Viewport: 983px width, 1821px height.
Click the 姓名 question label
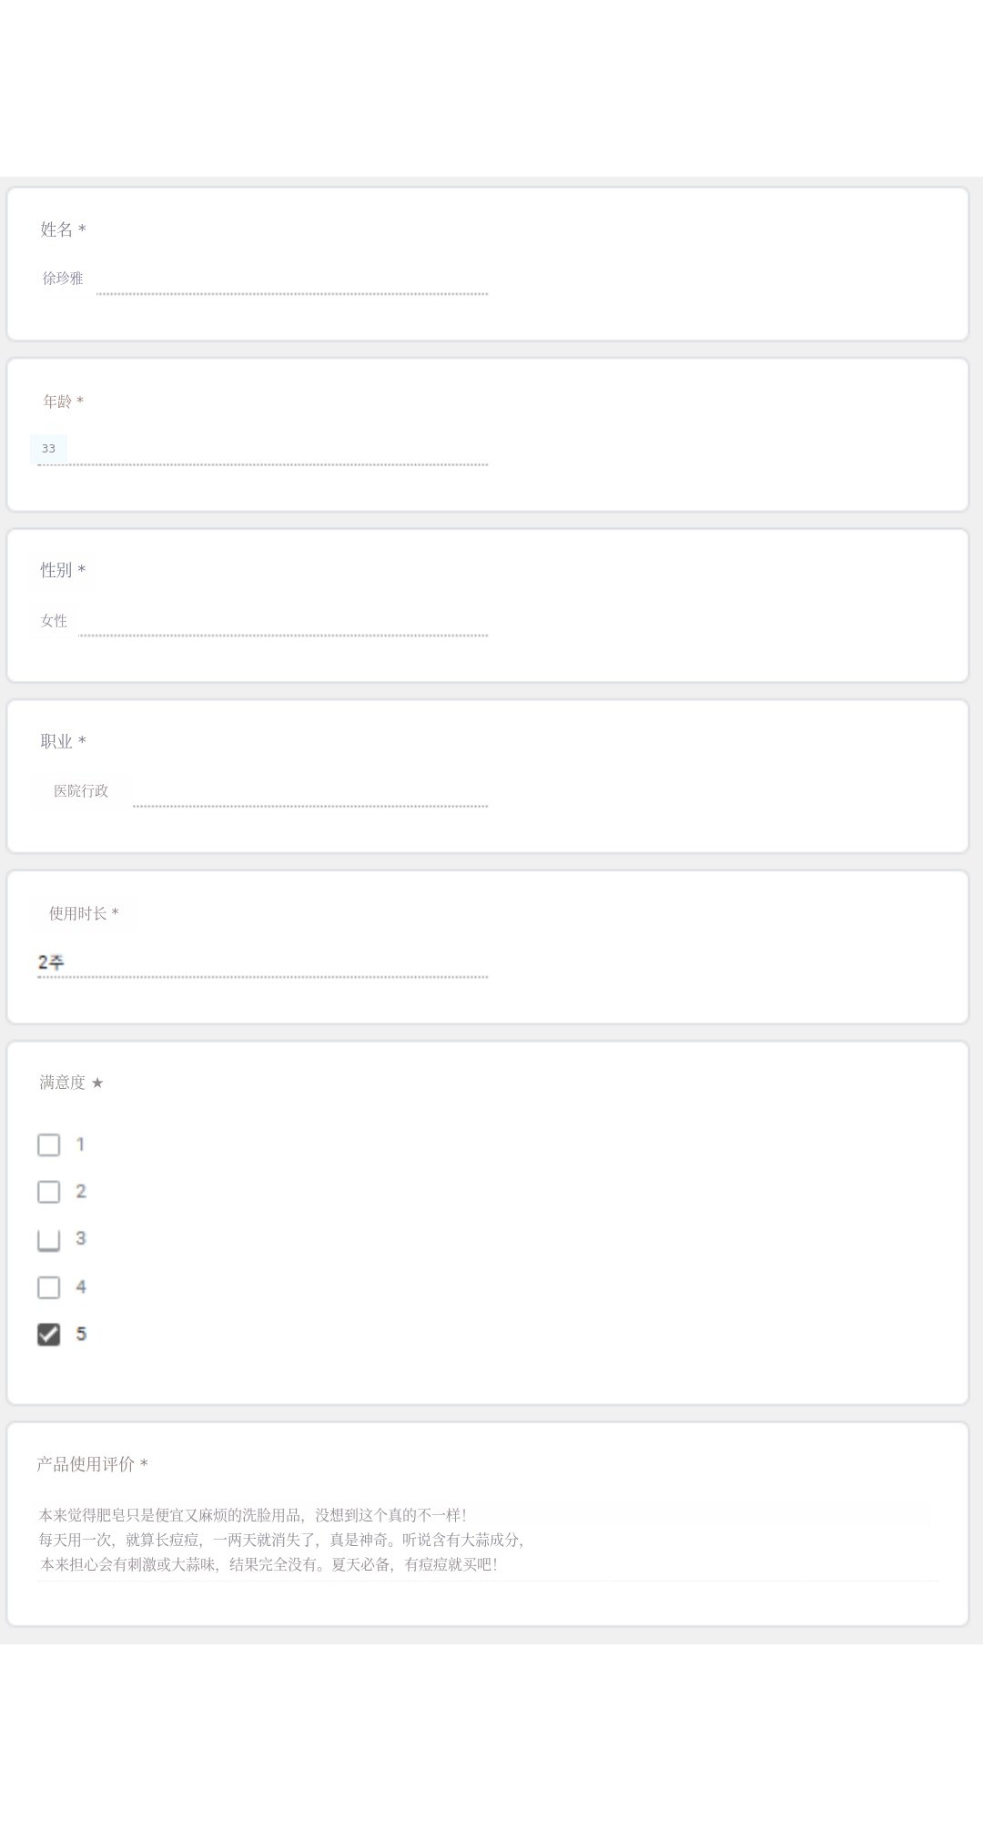pos(56,229)
